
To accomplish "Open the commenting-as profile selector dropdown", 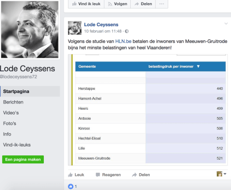I will point(222,174).
